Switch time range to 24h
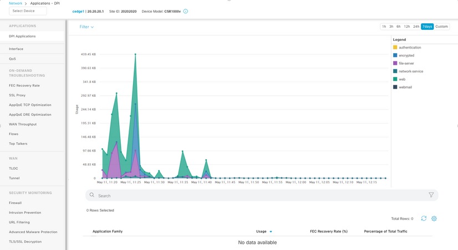458x250 pixels. (416, 27)
